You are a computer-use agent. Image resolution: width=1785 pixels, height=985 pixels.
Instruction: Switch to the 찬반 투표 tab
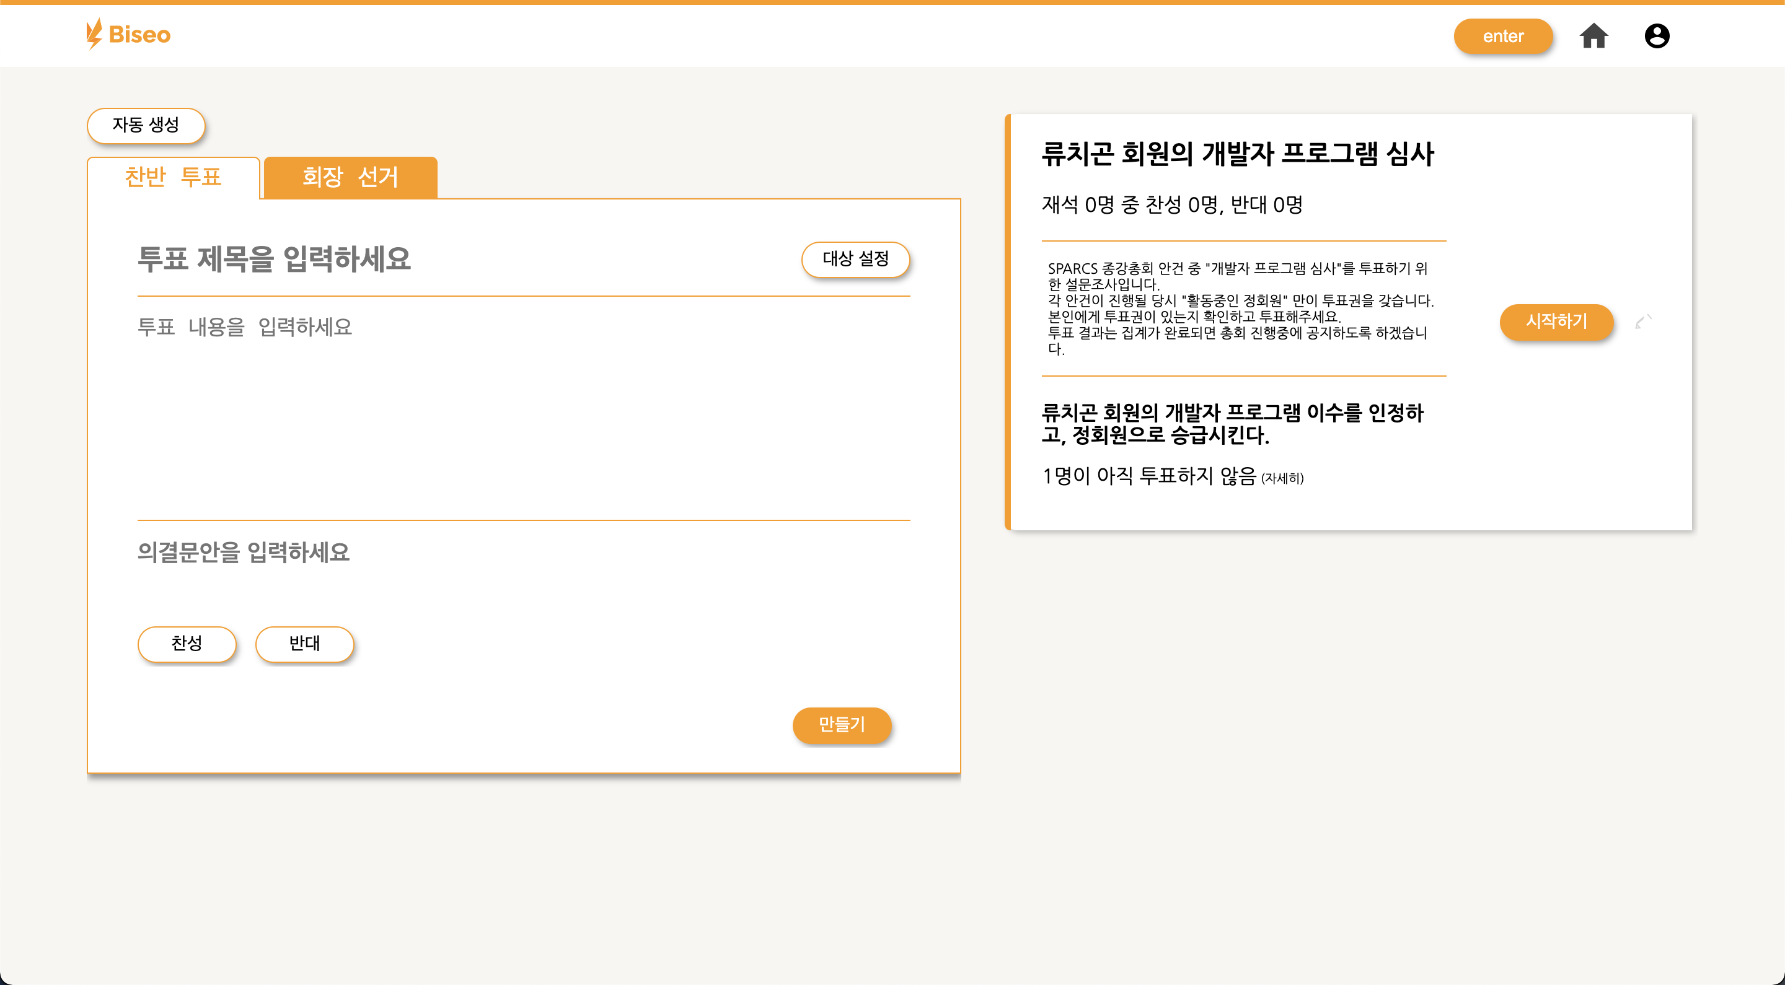click(x=174, y=177)
